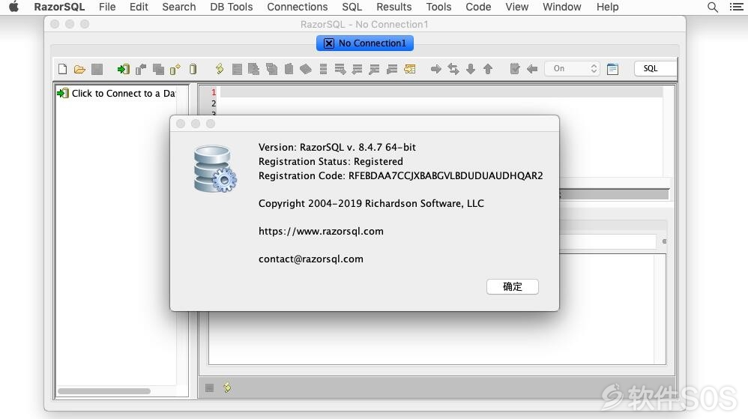This screenshot has height=419, width=748.
Task: Click the flat gray page icon after the lightning scroll
Action: pos(237,69)
